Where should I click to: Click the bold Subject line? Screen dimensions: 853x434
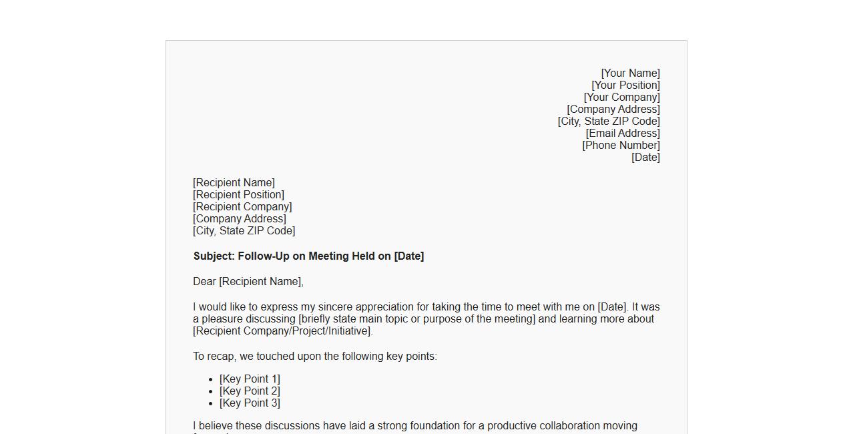tap(308, 256)
